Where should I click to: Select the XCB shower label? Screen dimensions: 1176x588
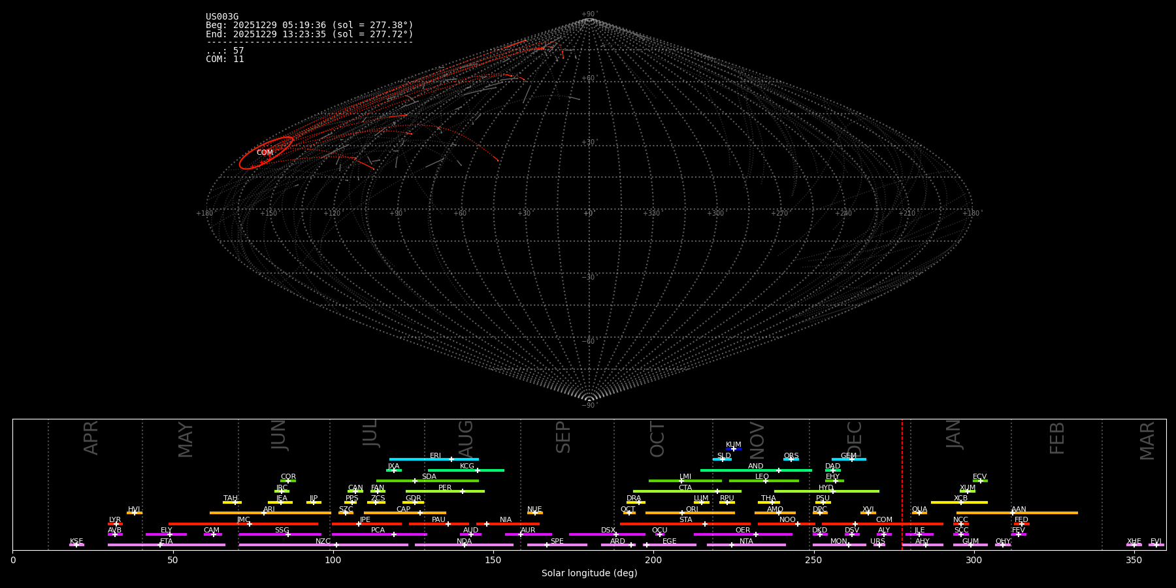[x=961, y=498]
